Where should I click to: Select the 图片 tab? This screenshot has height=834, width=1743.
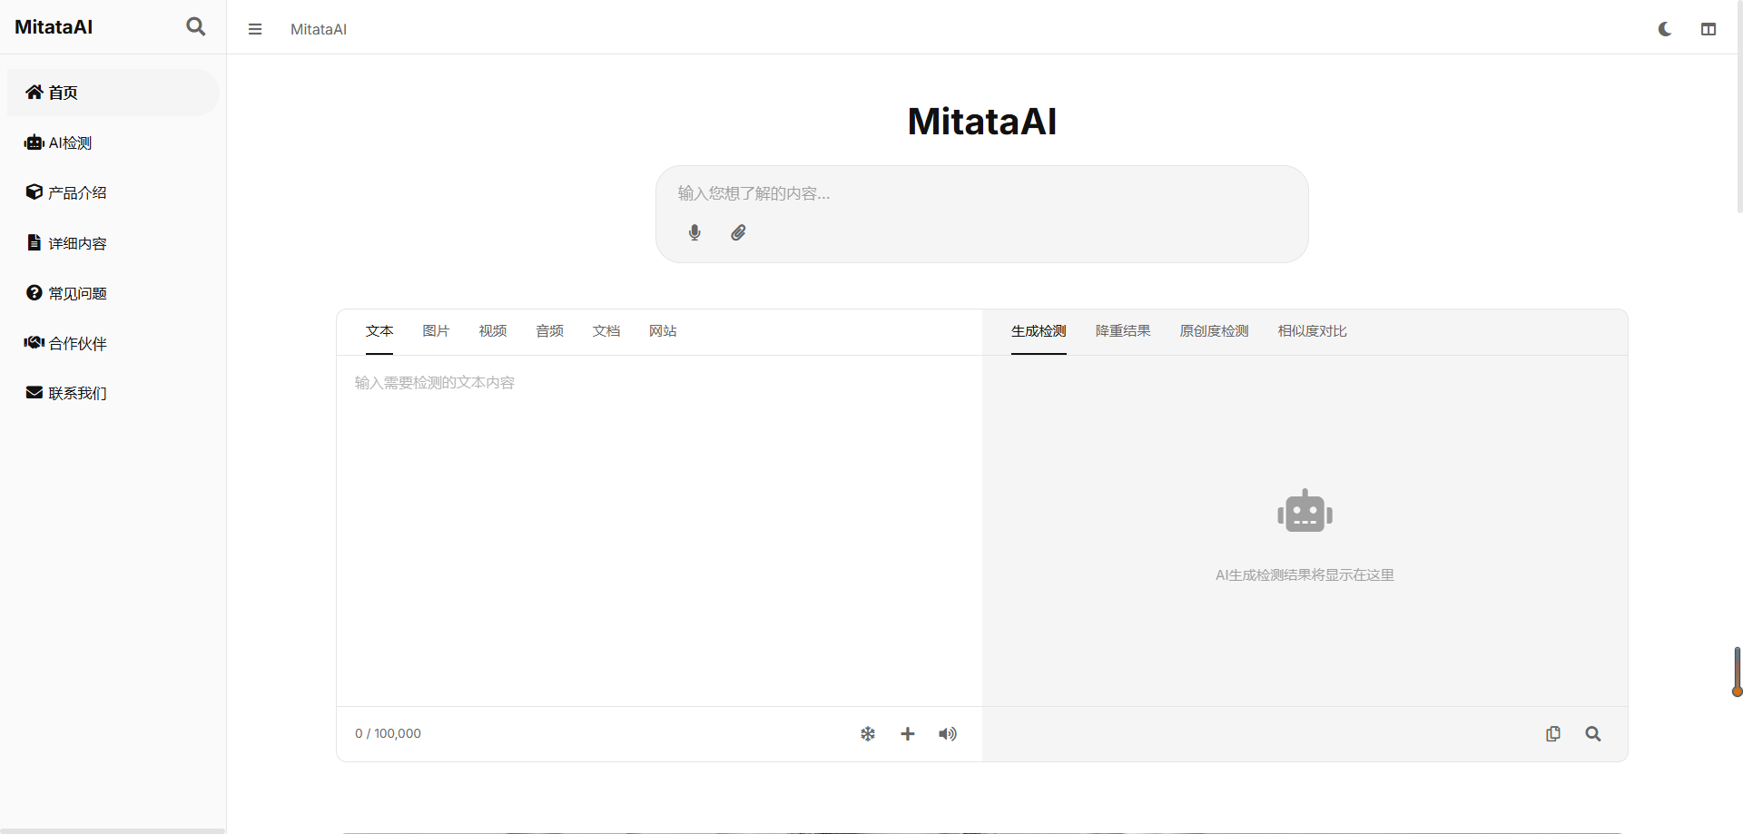pyautogui.click(x=436, y=331)
